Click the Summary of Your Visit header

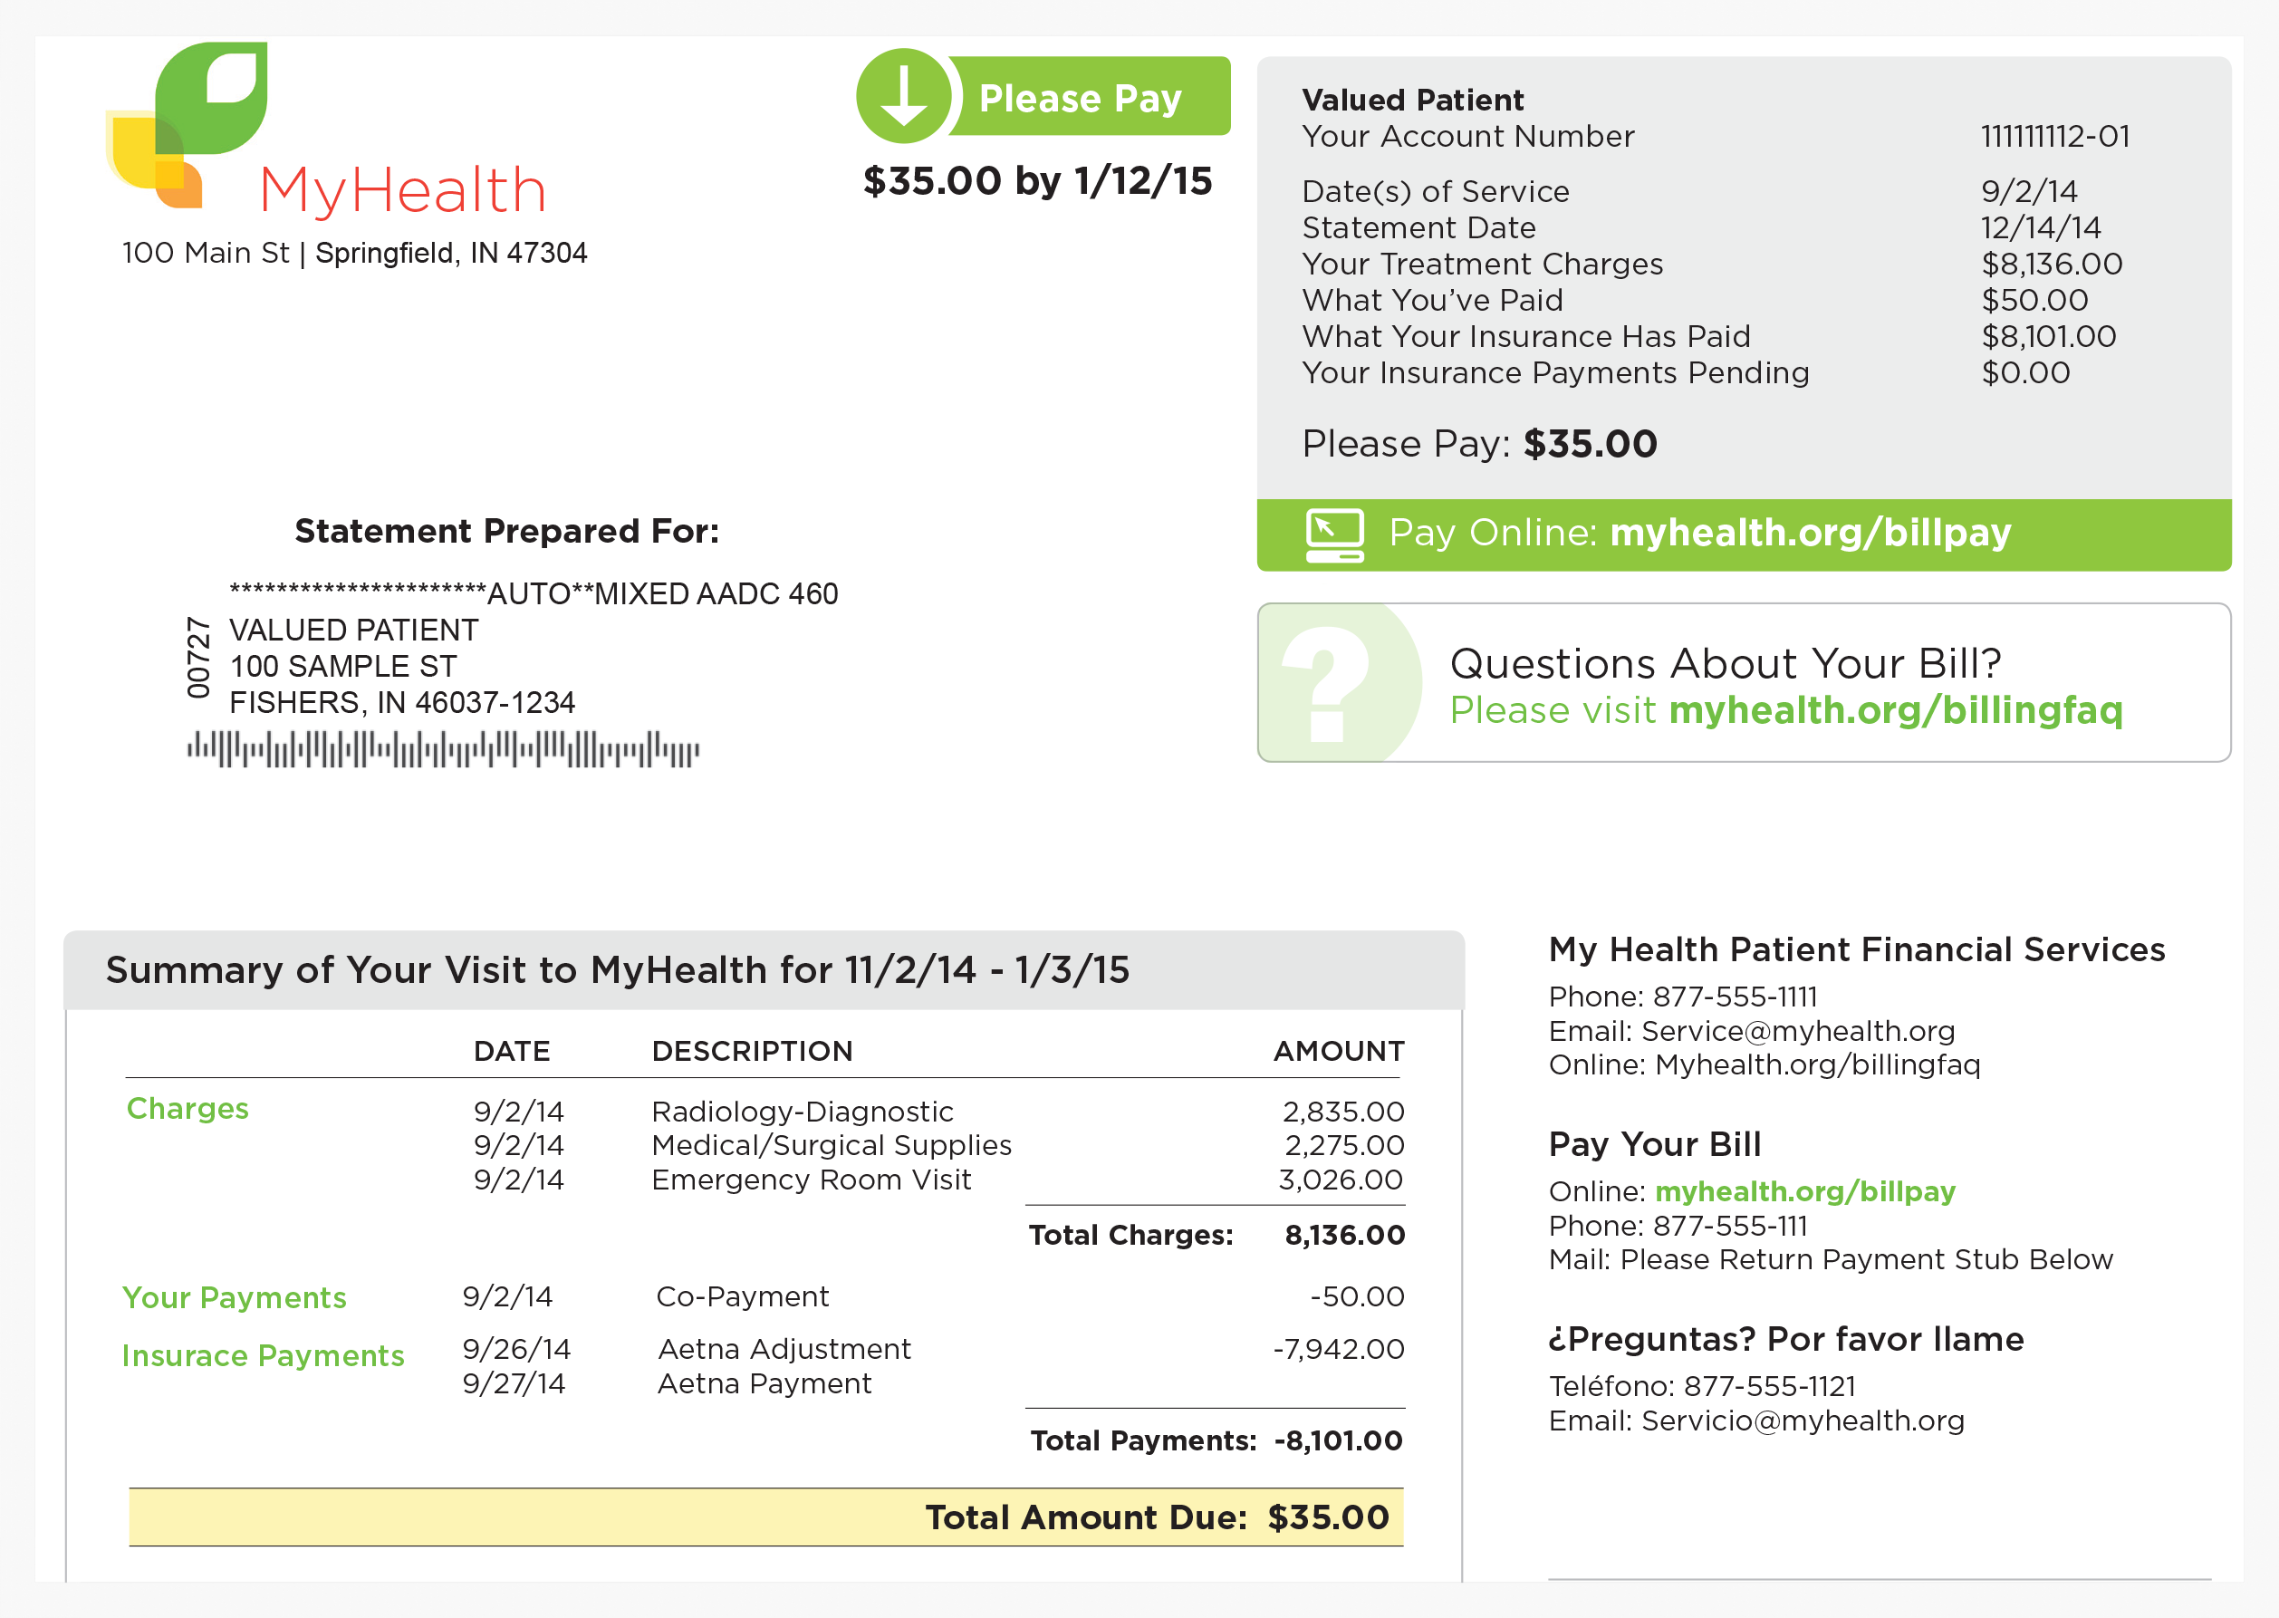pyautogui.click(x=618, y=970)
